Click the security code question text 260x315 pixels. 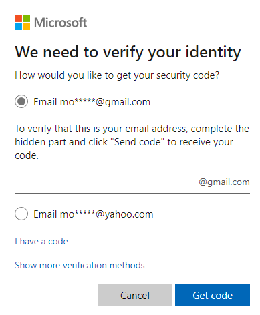[x=117, y=75]
